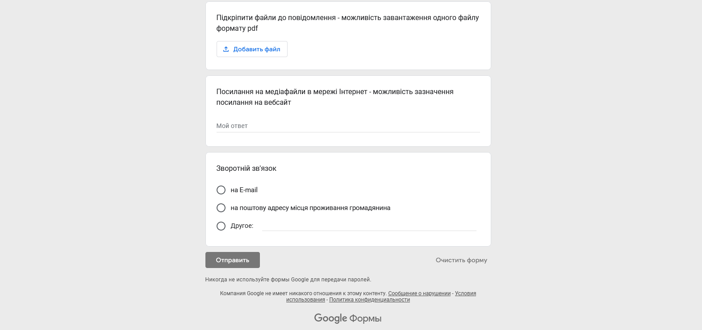Screen dimensions: 702x330
Task: Select the "Другое" radio circle
Action: 221,226
